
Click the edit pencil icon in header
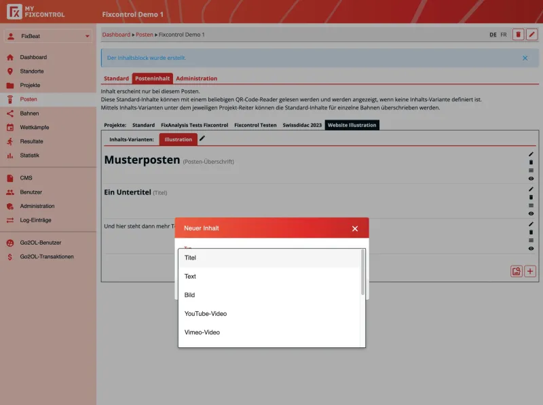[x=532, y=35]
